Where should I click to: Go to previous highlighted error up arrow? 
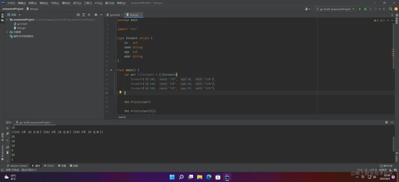388,20
